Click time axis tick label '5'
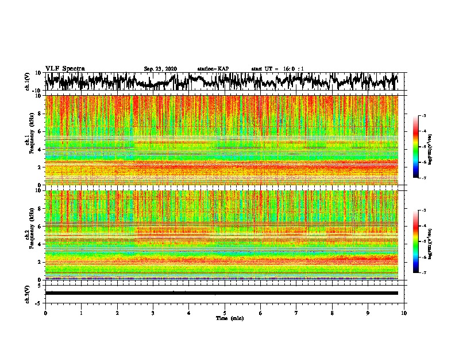 click(225, 313)
